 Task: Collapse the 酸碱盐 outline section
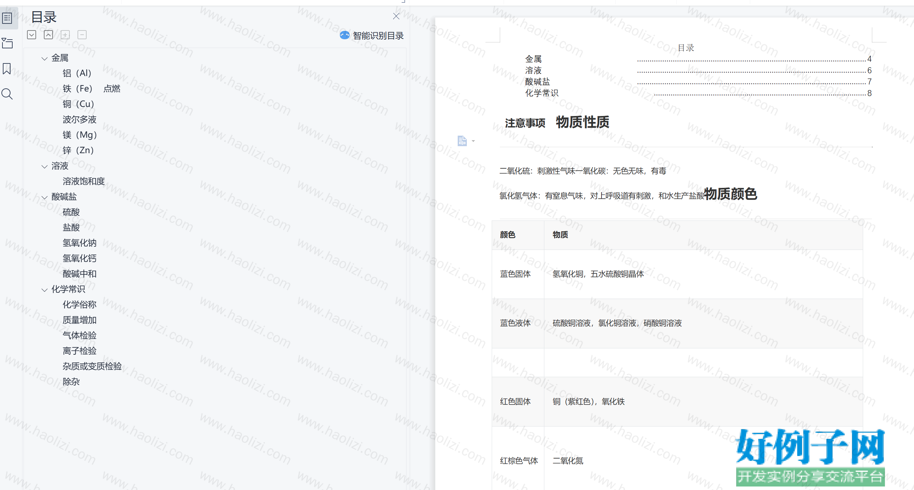[44, 197]
